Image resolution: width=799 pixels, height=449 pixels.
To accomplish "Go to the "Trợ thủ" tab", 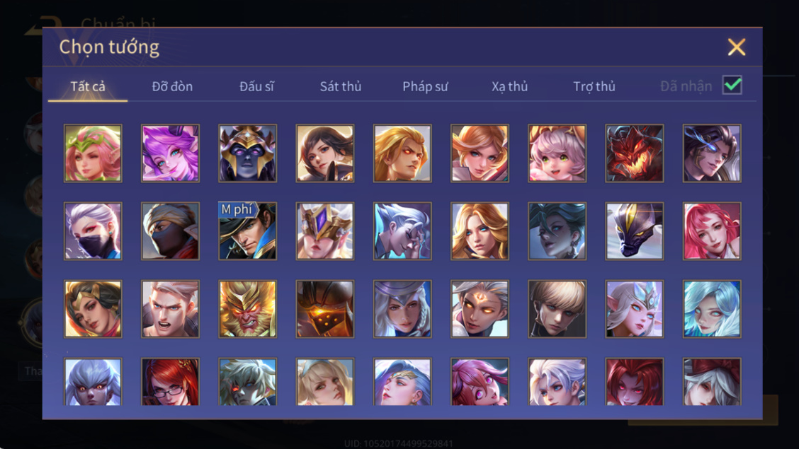I will (x=594, y=86).
